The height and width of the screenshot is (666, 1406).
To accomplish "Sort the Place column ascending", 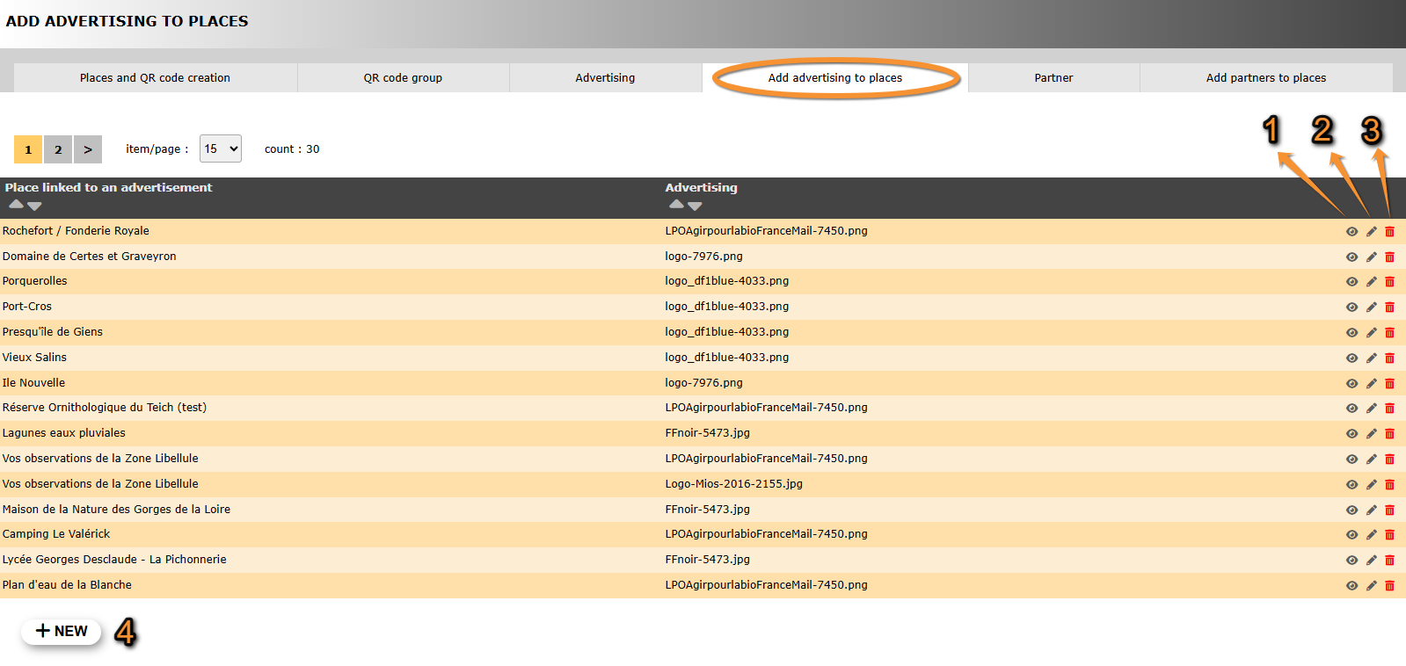I will tap(15, 205).
